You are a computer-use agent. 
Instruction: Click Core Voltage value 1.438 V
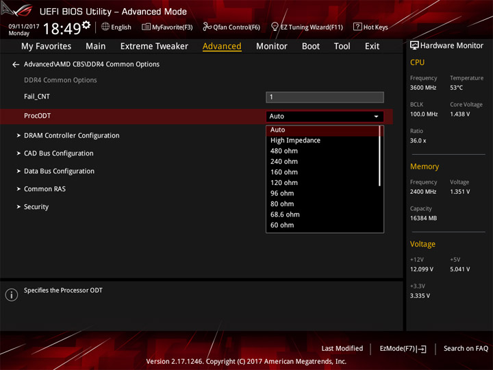[459, 114]
